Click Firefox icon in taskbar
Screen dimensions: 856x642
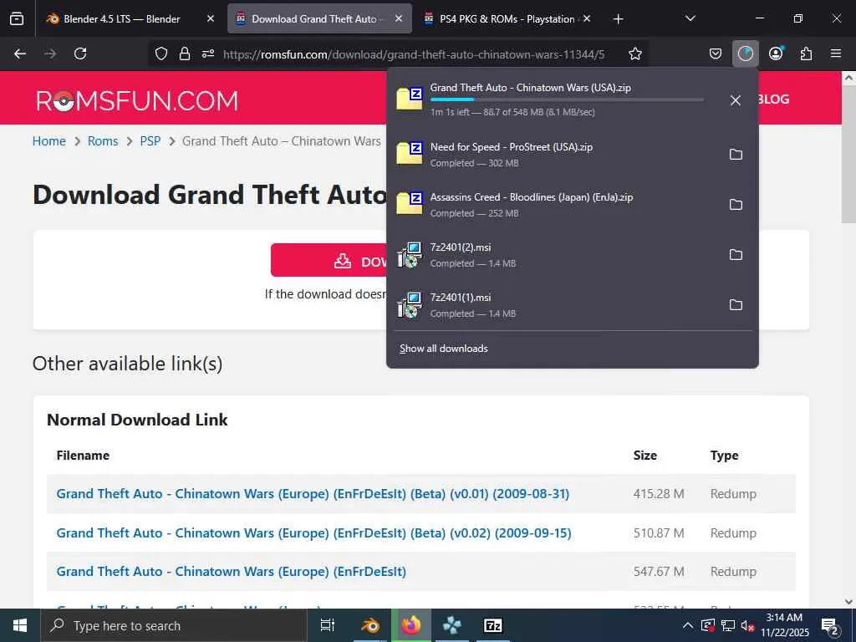411,625
